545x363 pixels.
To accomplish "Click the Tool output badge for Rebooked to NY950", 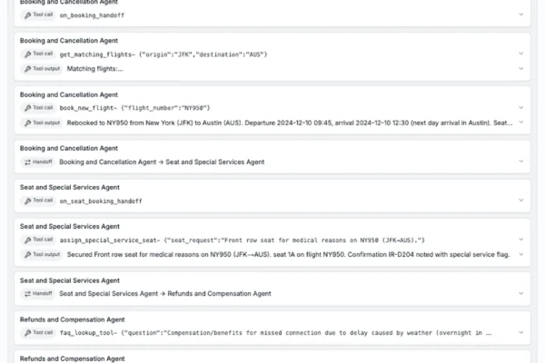I will (41, 122).
